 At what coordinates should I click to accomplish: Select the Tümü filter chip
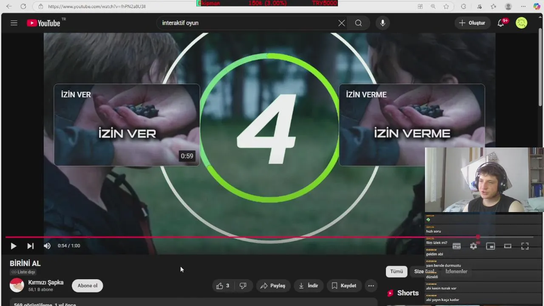point(397,272)
